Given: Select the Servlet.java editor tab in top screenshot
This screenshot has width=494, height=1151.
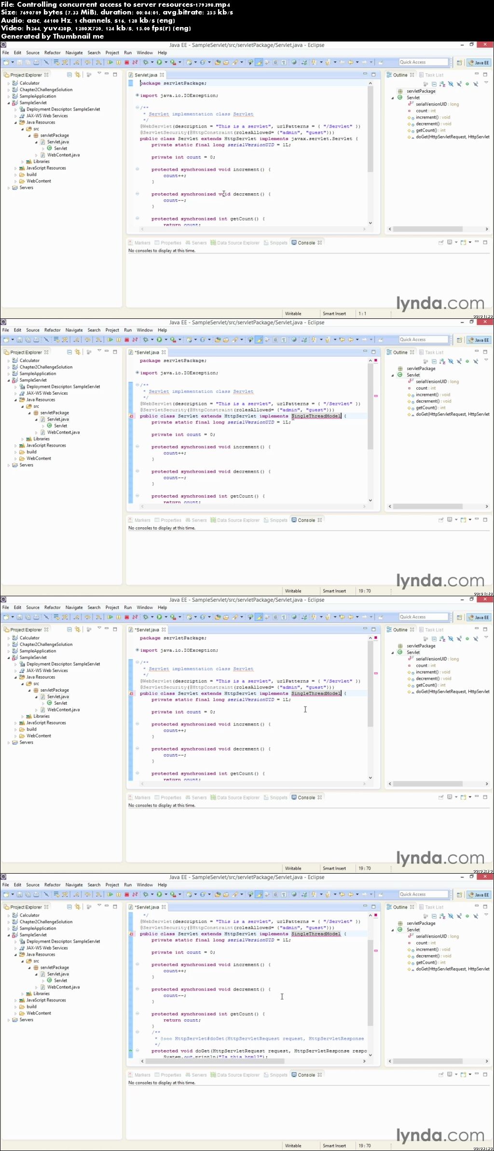Looking at the screenshot, I should pyautogui.click(x=146, y=75).
